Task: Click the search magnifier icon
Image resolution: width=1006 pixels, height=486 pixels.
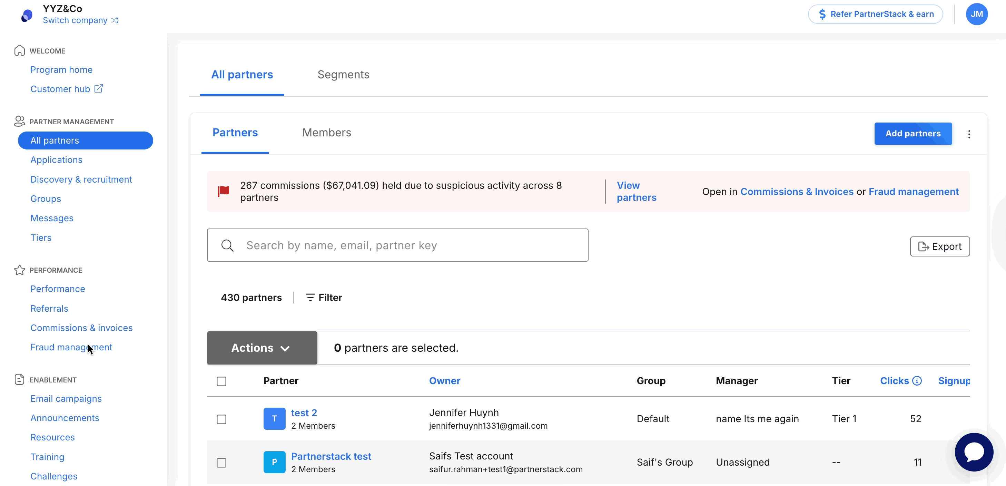Action: (227, 245)
